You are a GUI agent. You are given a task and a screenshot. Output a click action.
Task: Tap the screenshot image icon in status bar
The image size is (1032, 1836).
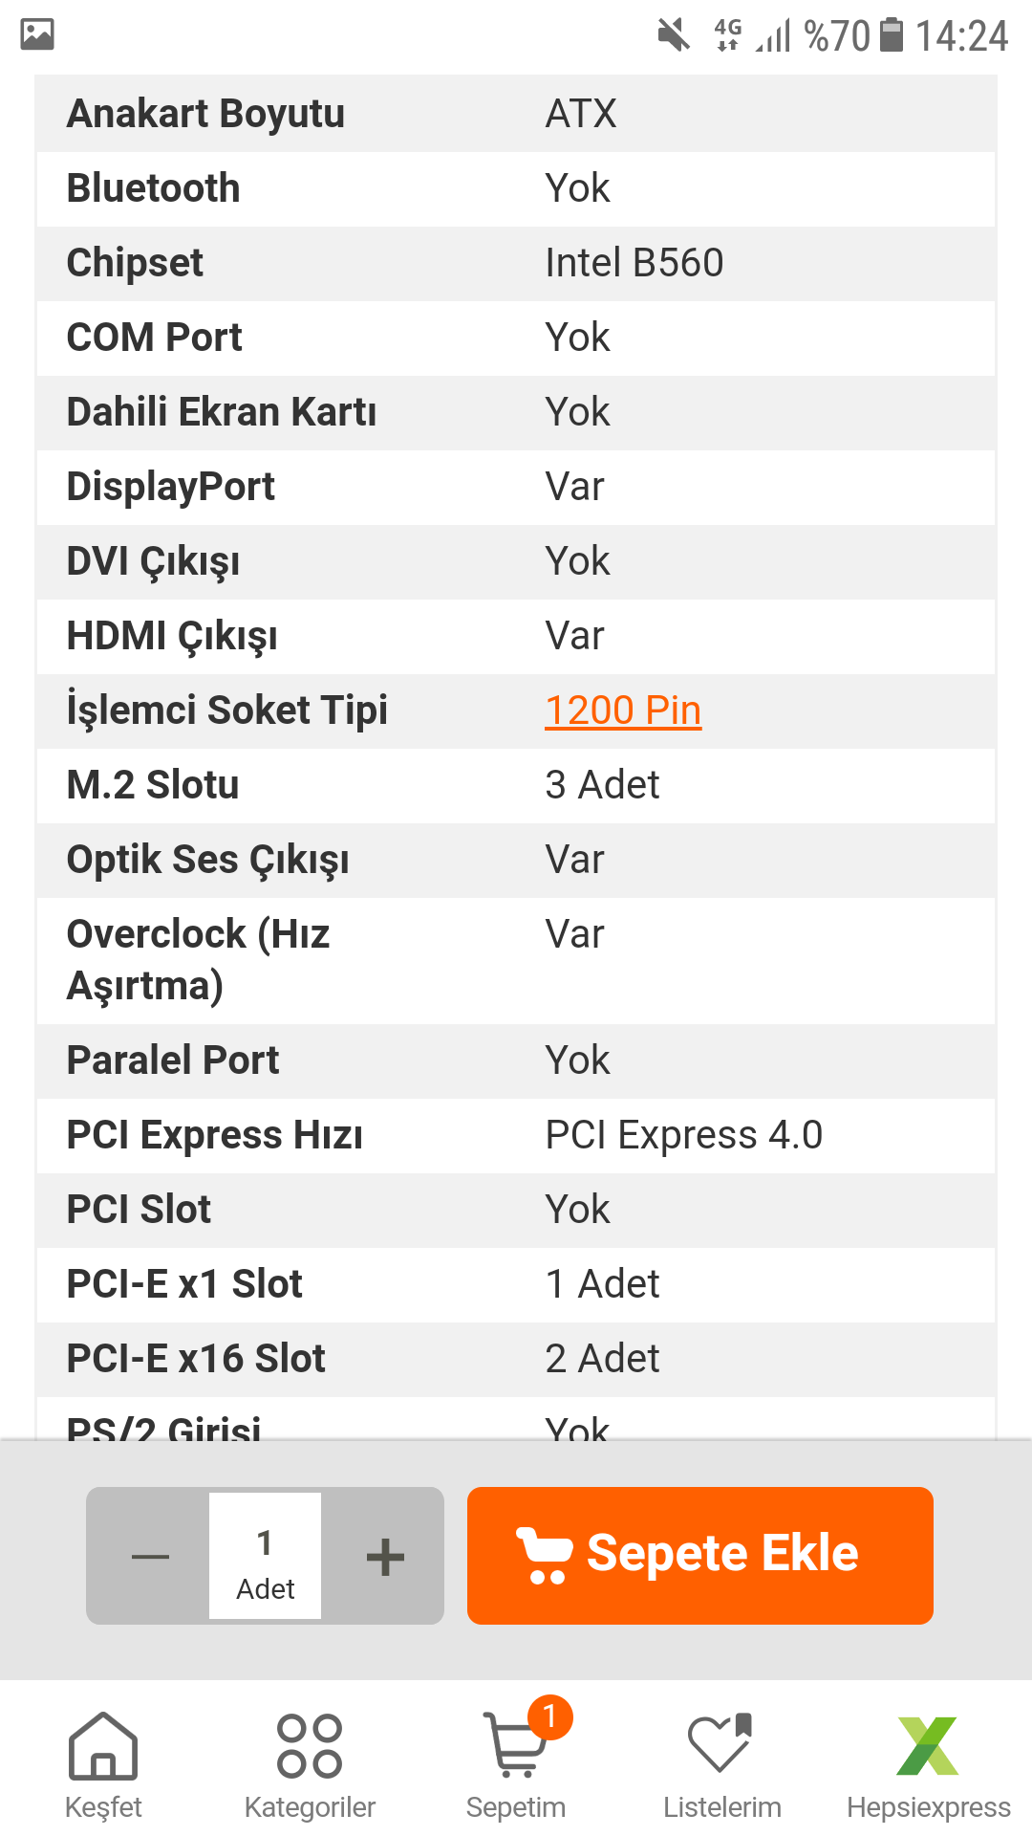click(x=35, y=34)
